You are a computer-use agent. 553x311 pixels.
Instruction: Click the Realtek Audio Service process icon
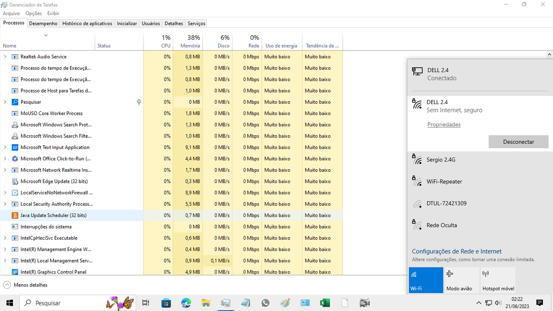[15, 57]
